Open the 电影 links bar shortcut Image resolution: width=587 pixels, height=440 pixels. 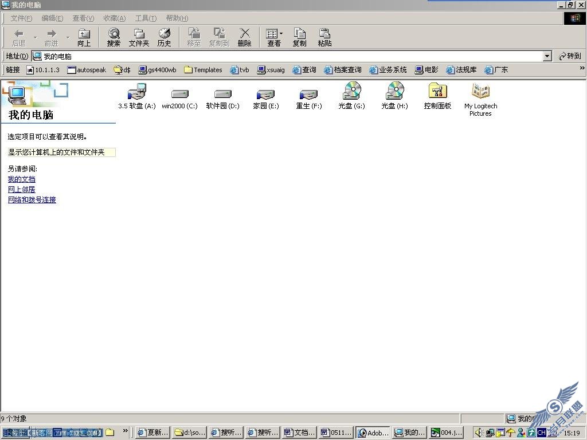tap(426, 70)
